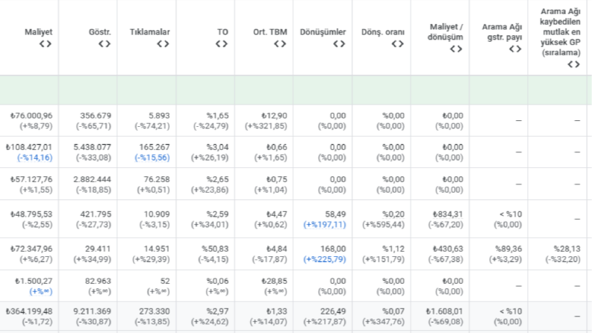Select the ₺430,63 cost per conversion
This screenshot has width=592, height=333.
448,249
